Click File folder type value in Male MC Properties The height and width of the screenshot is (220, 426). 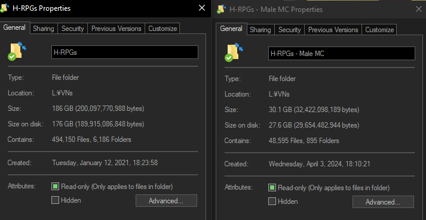(282, 79)
